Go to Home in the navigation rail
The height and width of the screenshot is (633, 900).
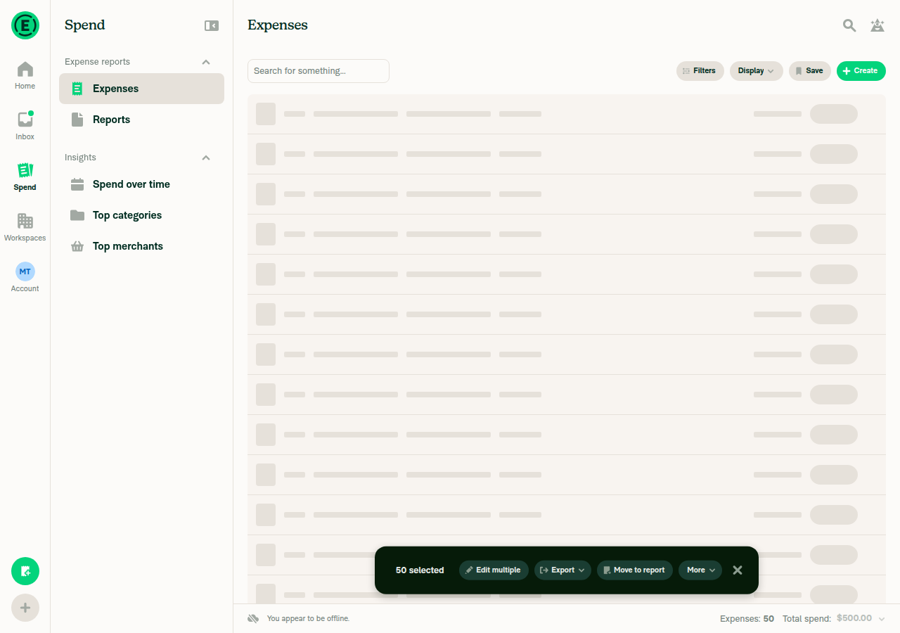click(25, 76)
